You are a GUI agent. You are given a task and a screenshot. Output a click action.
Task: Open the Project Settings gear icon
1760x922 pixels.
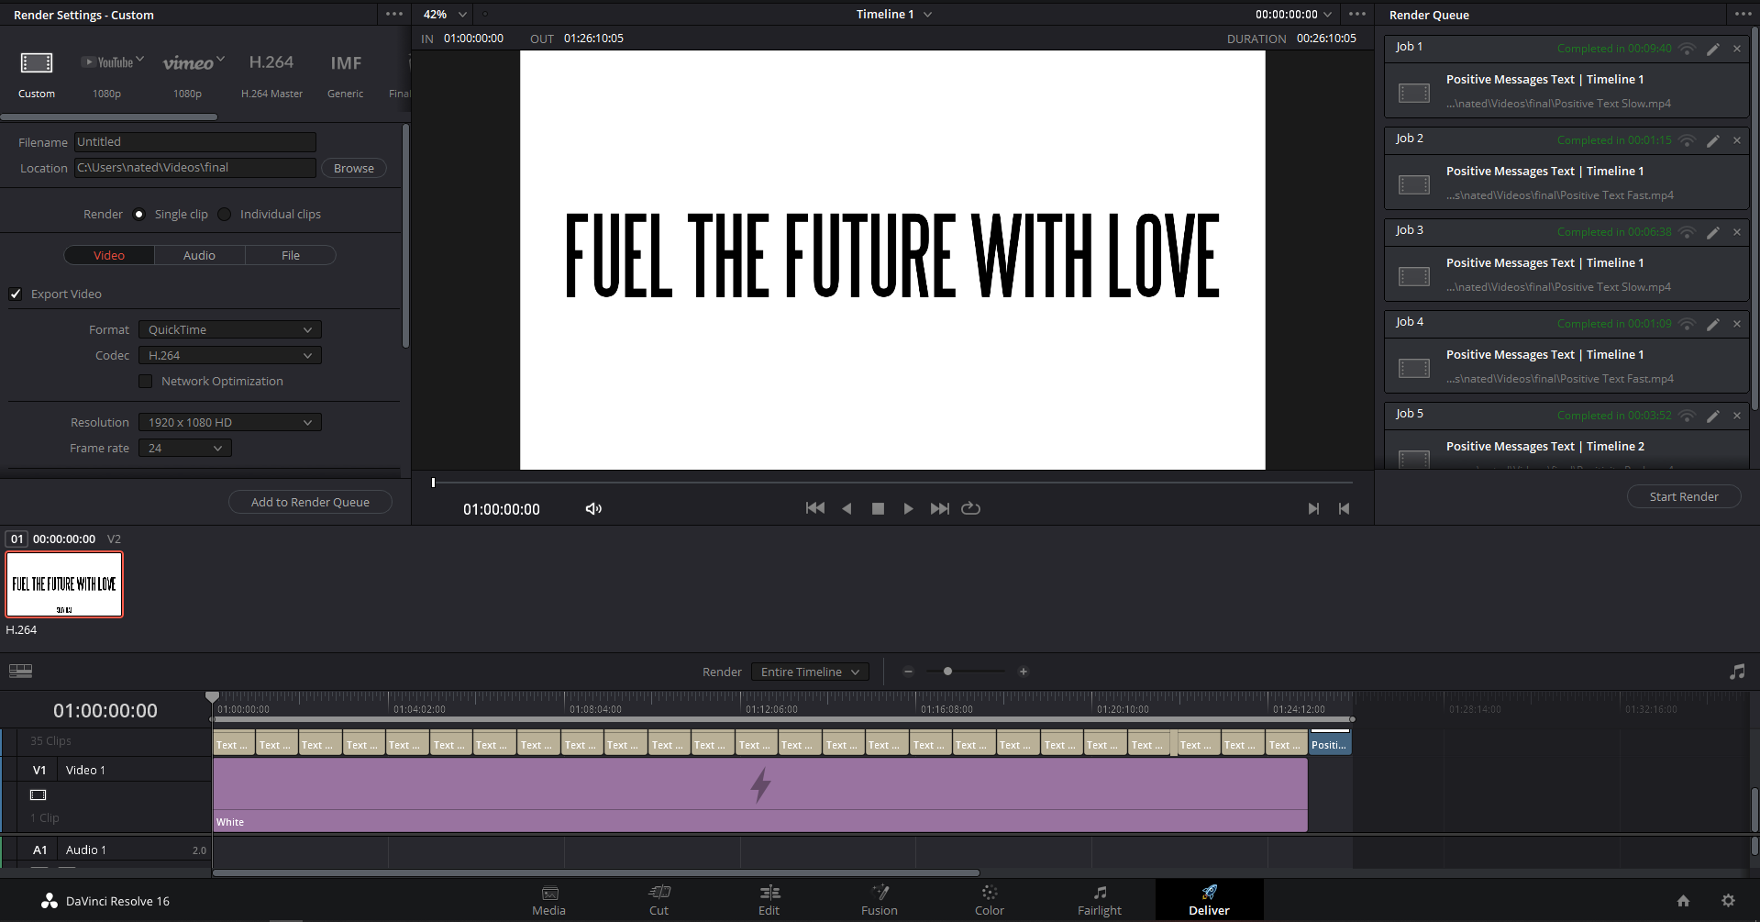pos(1728,901)
